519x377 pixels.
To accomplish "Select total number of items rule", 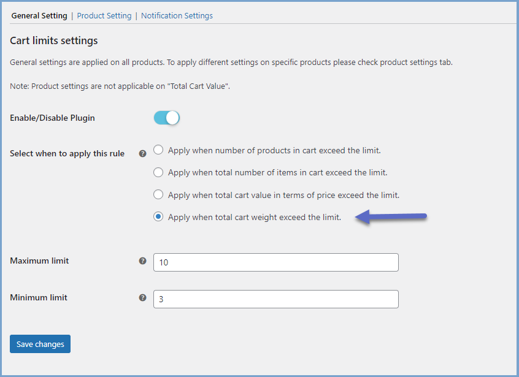I will (x=158, y=172).
